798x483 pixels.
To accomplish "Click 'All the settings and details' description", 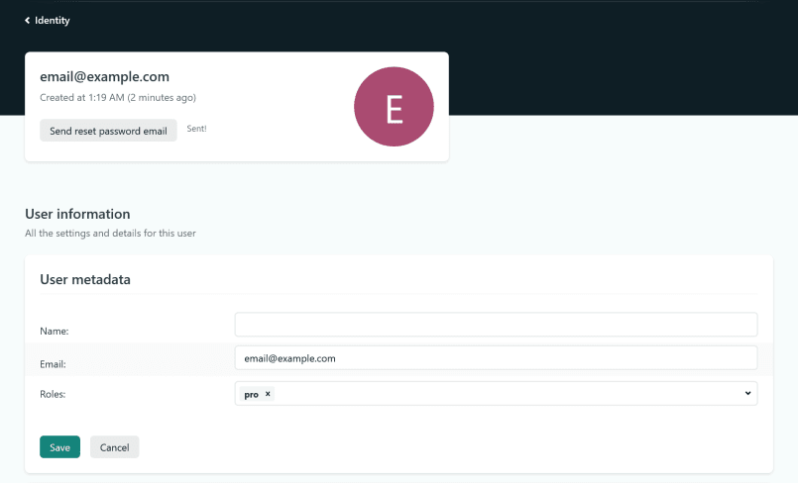I will pos(110,234).
